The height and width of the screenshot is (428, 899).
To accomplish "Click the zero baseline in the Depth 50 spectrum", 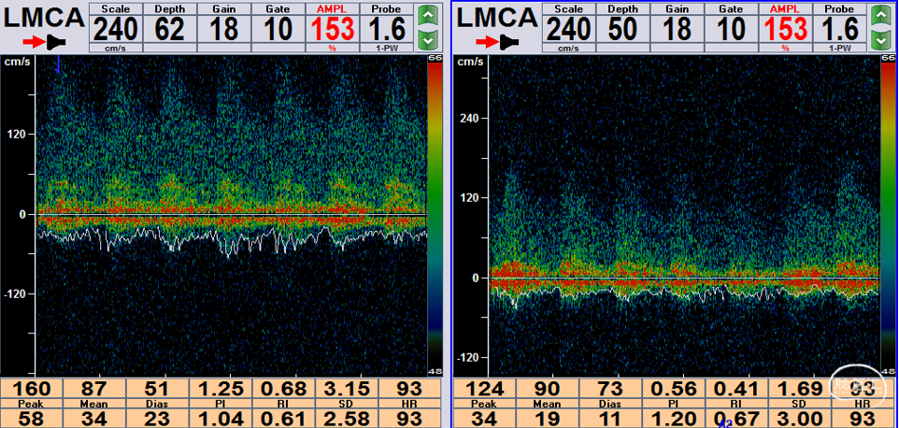I will 685,278.
